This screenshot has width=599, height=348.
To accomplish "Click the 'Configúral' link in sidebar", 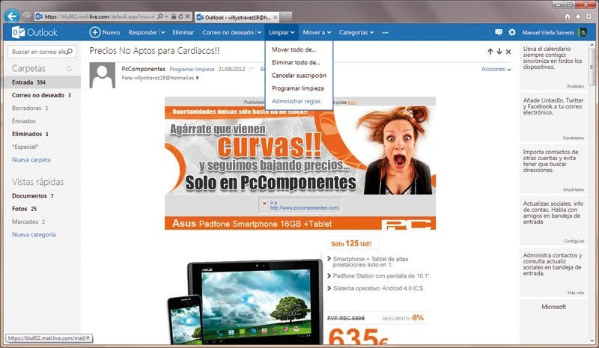I will pos(574,241).
